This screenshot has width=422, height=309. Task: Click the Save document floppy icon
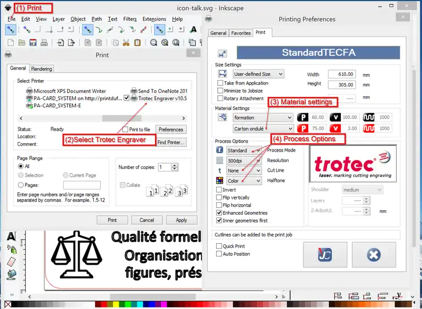coord(33,43)
